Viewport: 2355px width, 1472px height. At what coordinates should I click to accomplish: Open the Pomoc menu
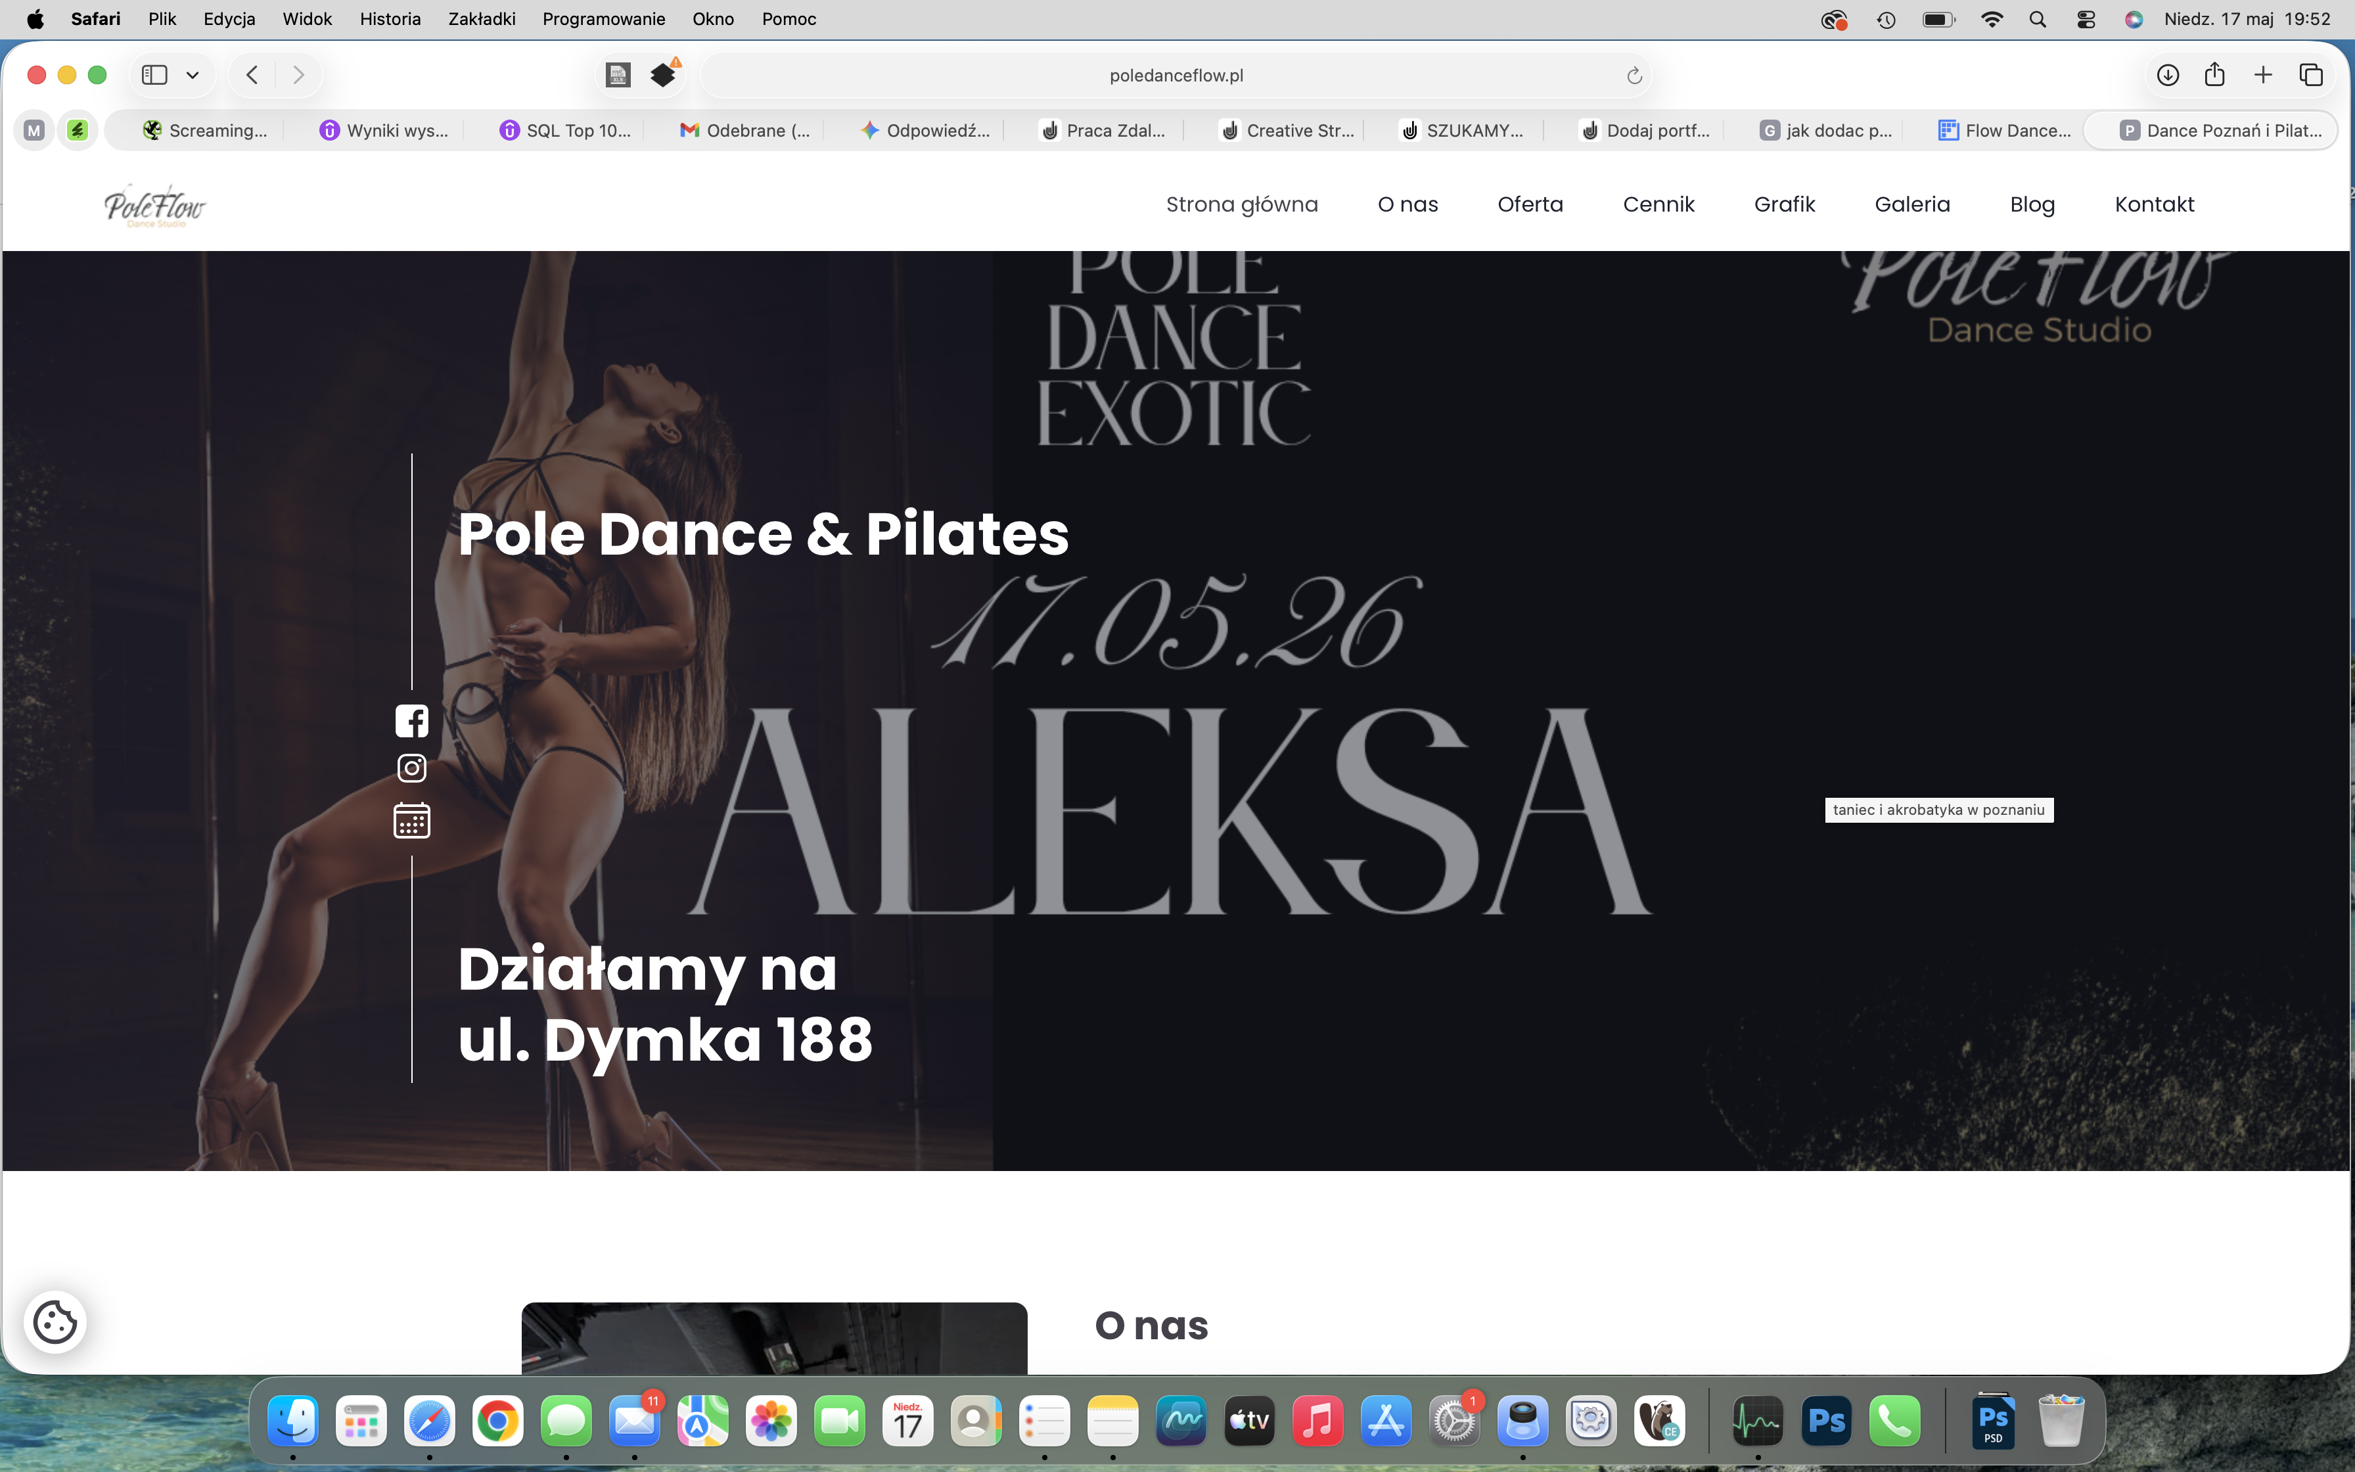[x=789, y=18]
